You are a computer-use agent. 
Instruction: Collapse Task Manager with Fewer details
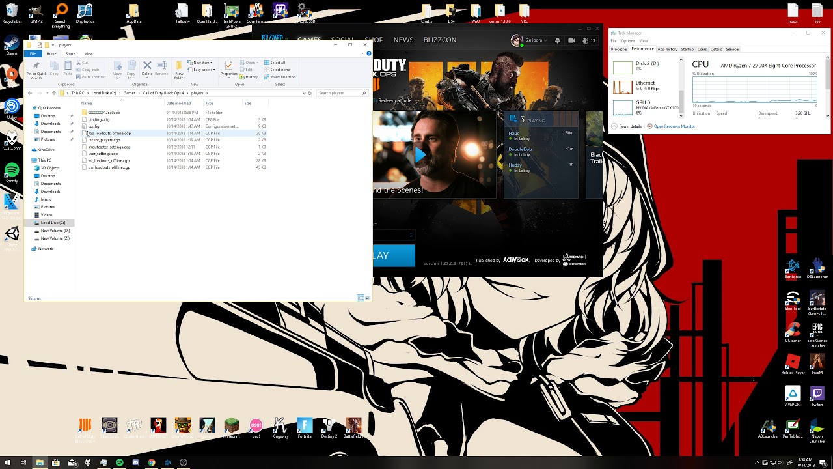click(x=628, y=126)
